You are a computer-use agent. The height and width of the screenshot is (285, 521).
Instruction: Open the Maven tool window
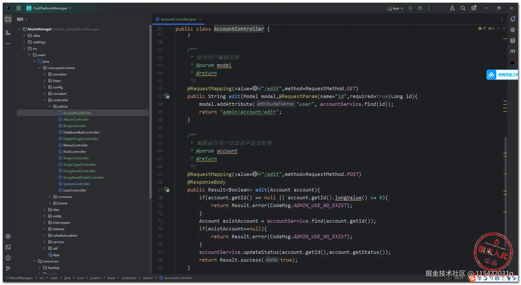[x=513, y=51]
